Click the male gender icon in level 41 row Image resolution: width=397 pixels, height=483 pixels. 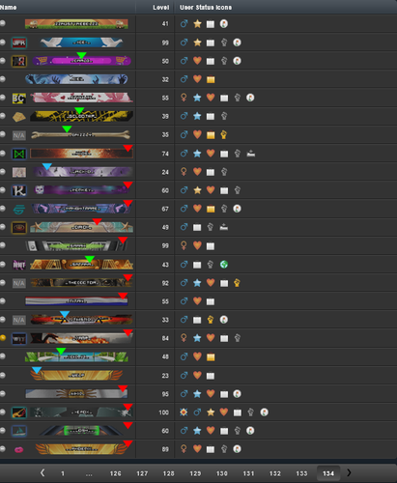pyautogui.click(x=184, y=23)
